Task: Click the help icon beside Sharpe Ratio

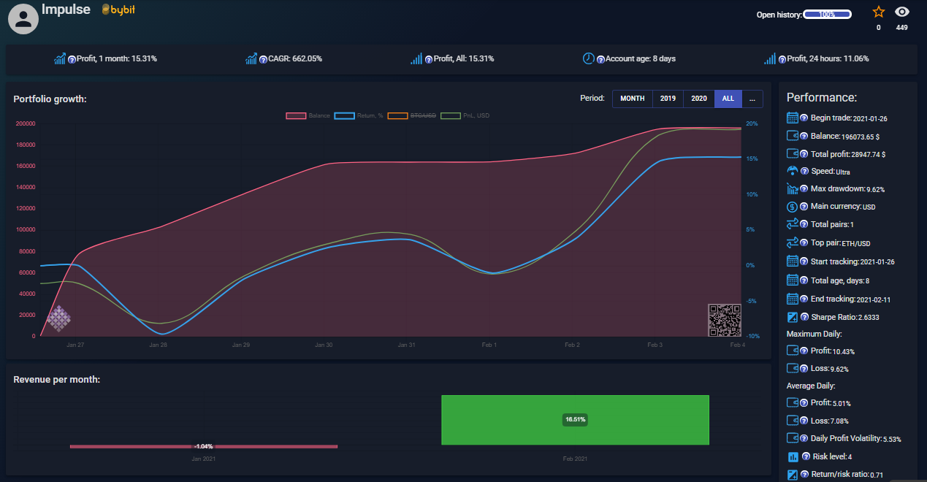Action: tap(804, 317)
